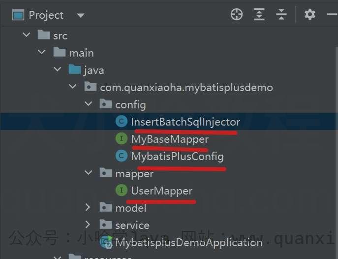
Task: Click the MybatisplusDemoApplication run-class icon
Action: pyautogui.click(x=106, y=242)
